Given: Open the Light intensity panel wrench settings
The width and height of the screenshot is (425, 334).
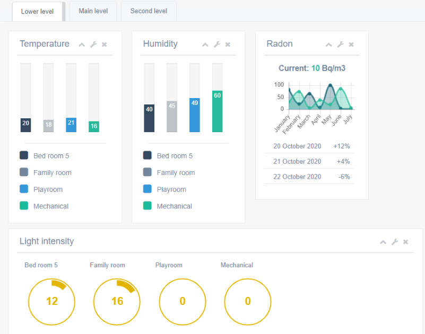Looking at the screenshot, I should pyautogui.click(x=395, y=242).
